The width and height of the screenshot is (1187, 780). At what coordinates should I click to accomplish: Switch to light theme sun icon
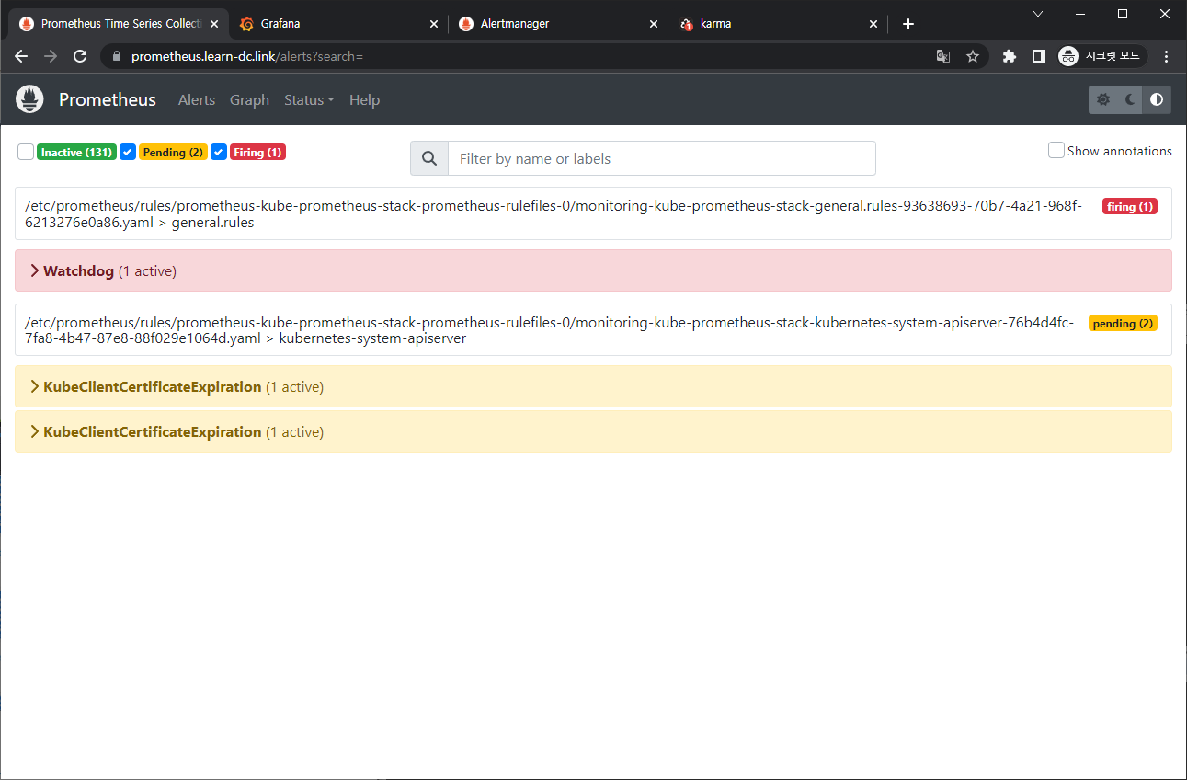tap(1103, 99)
